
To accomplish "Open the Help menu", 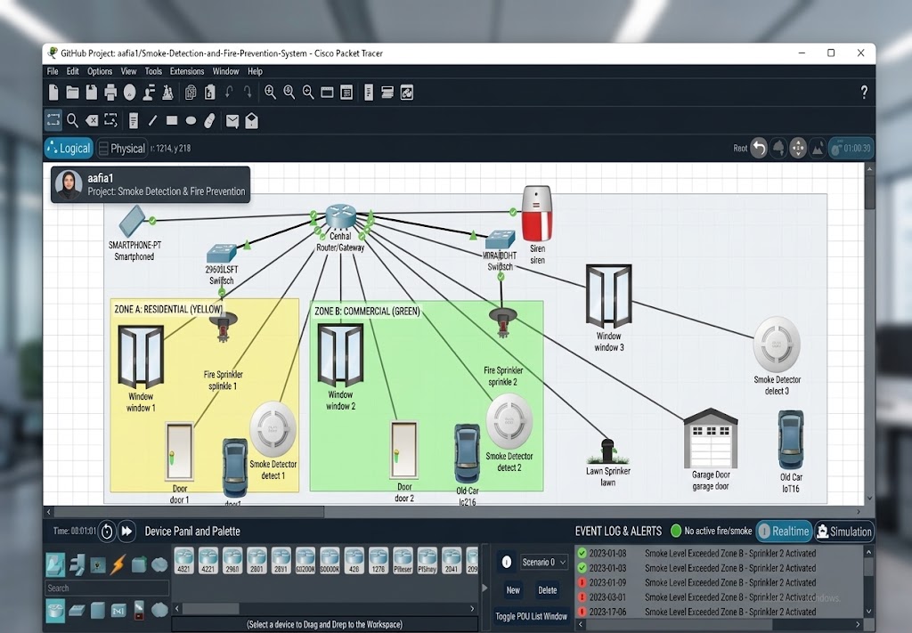I will (255, 71).
